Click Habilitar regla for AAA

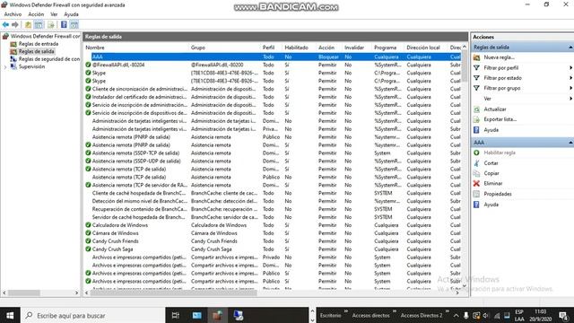pyautogui.click(x=500, y=153)
